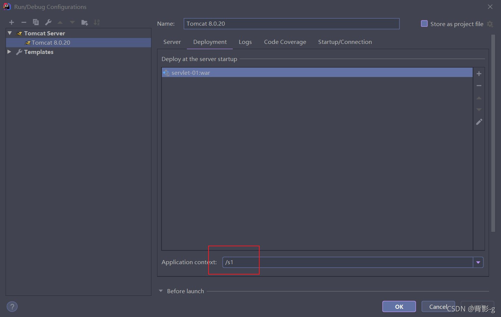This screenshot has height=317, width=501.
Task: Open the help question mark button
Action: 12,307
